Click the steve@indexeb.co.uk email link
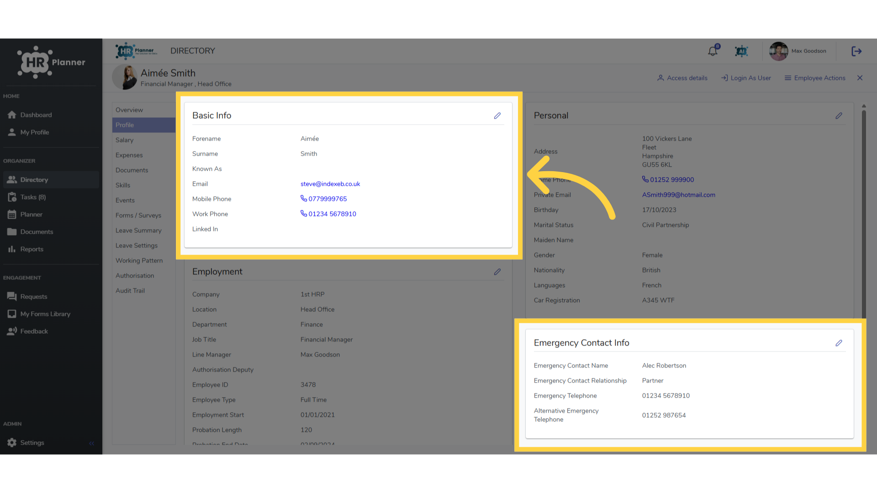 click(330, 184)
